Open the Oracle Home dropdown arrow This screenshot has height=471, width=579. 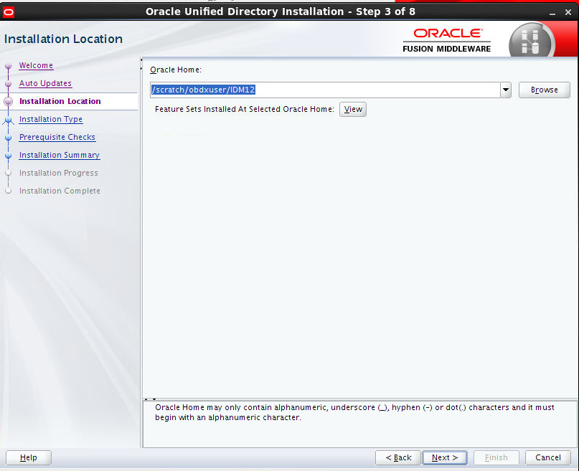506,90
